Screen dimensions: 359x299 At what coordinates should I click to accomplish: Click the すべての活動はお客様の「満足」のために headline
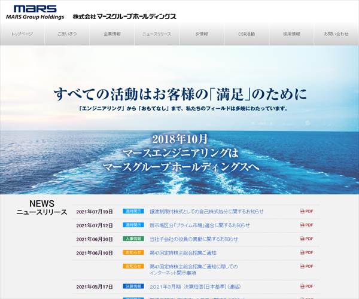click(180, 94)
